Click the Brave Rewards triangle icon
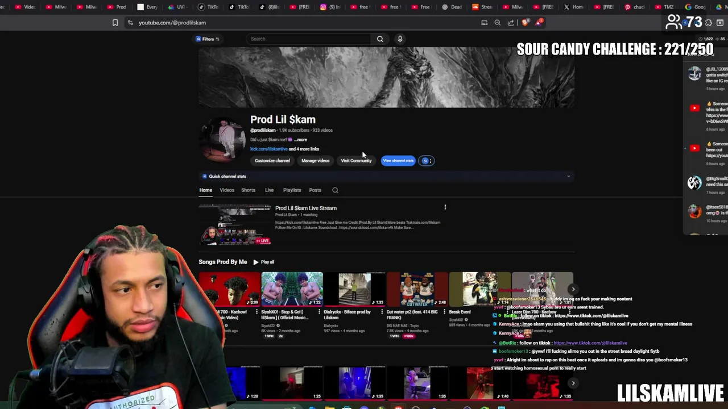 click(538, 23)
